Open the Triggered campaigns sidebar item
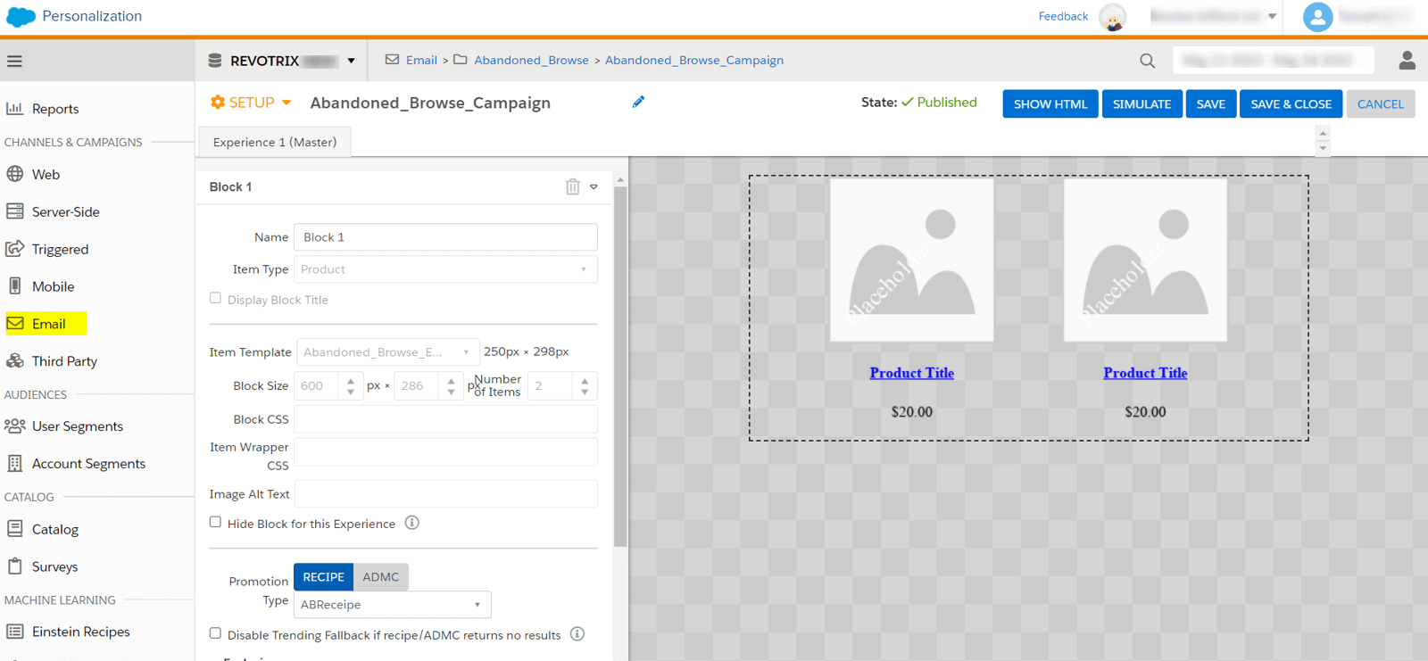This screenshot has width=1428, height=661. tap(60, 250)
